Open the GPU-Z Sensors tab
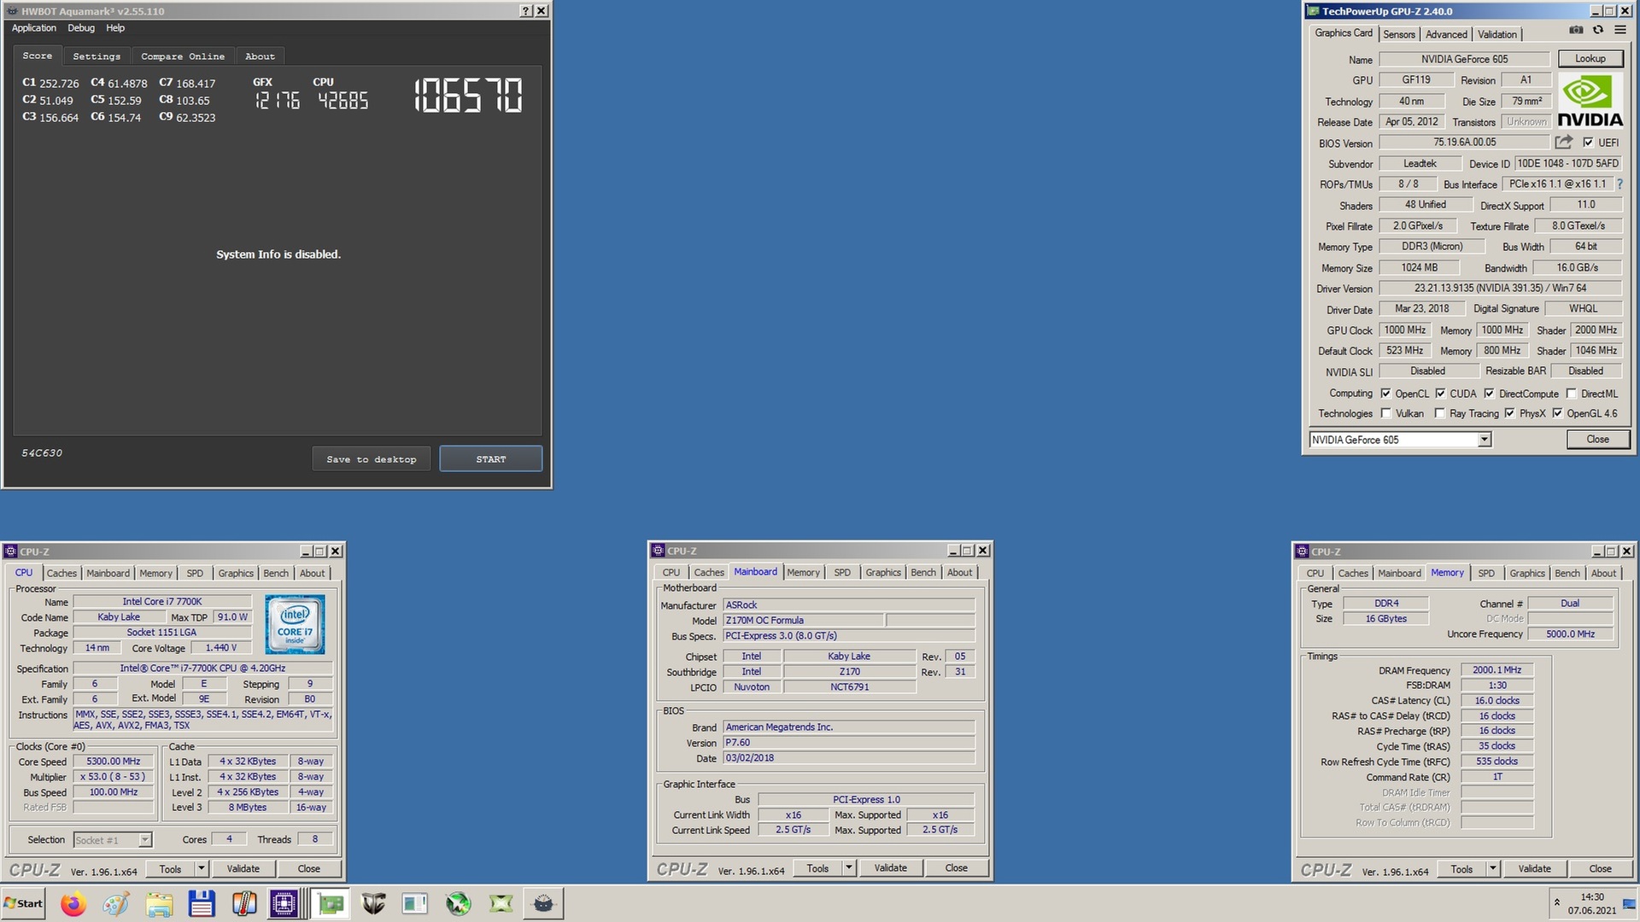 (1399, 34)
